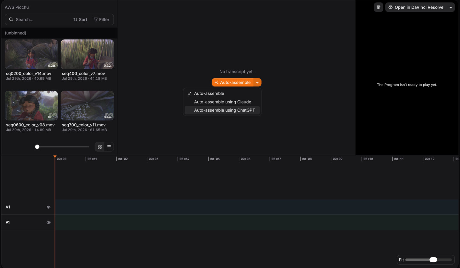Select sq0200_color_v14.mov thumbnail
Screen dimensions: 460x268
tap(31, 54)
